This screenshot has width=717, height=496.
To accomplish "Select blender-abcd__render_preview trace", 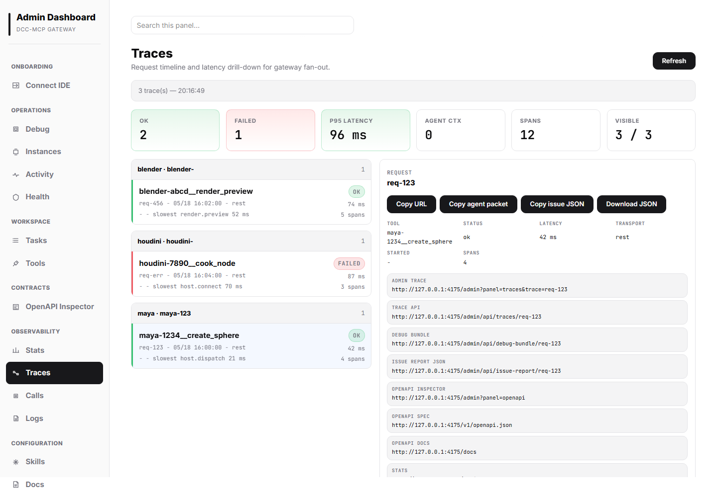I will coord(251,202).
